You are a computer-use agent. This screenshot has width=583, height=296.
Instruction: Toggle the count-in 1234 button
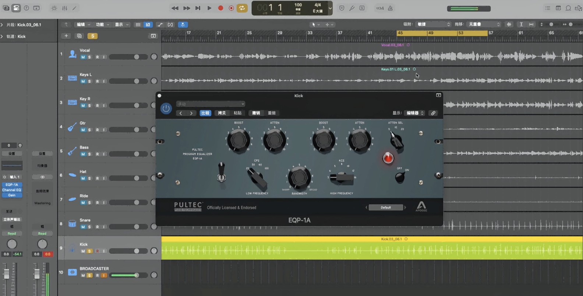pos(380,8)
